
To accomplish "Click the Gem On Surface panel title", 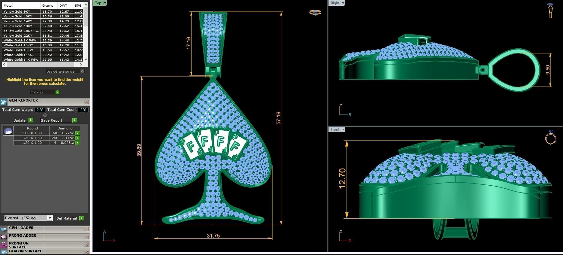I will 26,251.
